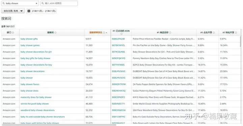This screenshot has width=243, height=126.
Task: Sort by 搜索频率排名 using the arrow
Action: pos(106,33)
